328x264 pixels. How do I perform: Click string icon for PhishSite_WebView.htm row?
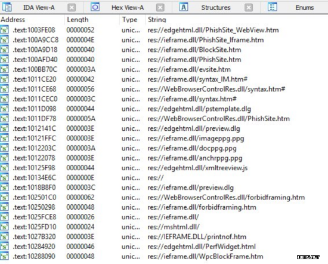4,30
